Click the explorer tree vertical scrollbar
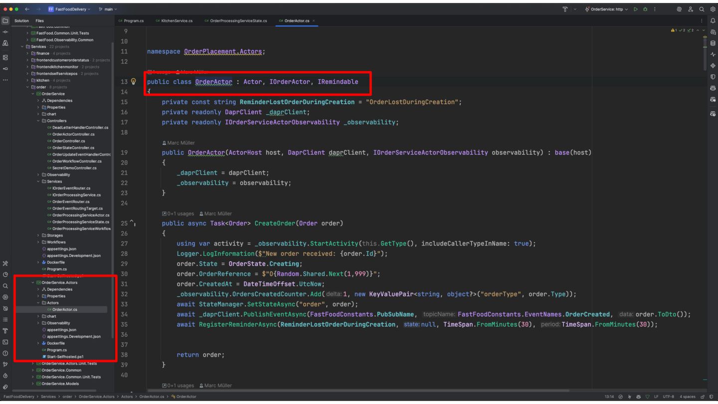This screenshot has width=718, height=404. coord(113,190)
